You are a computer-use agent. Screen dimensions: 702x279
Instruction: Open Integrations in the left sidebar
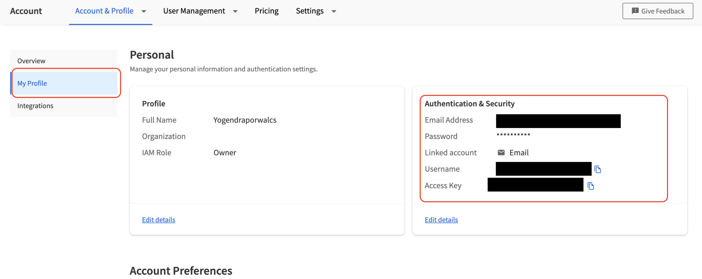tap(35, 106)
